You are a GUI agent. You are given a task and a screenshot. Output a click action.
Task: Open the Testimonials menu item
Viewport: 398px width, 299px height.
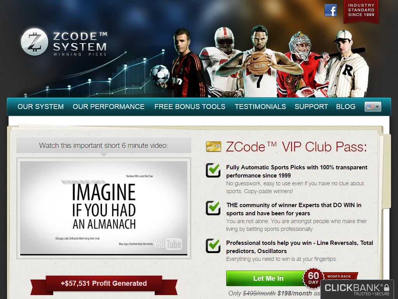tap(260, 107)
